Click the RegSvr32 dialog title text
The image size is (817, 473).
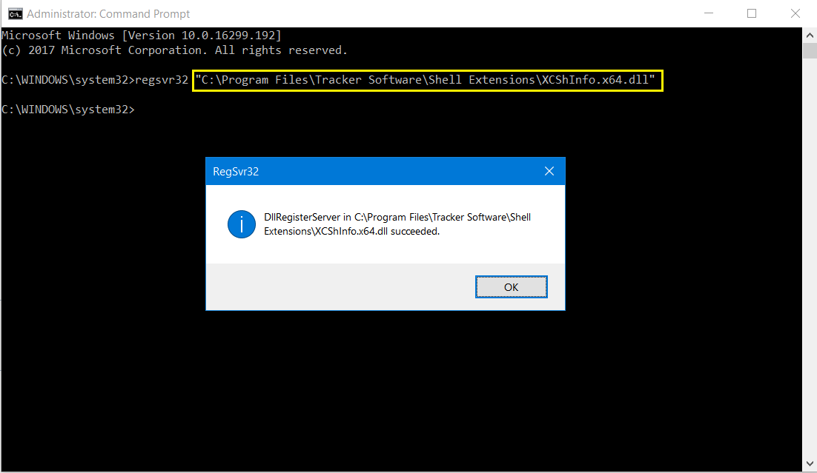pyautogui.click(x=236, y=172)
